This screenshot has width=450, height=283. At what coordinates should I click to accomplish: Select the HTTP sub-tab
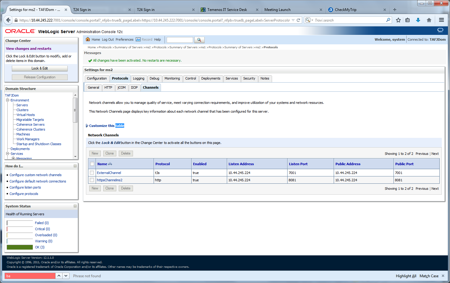click(108, 87)
